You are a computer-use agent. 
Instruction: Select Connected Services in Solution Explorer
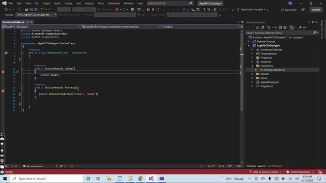point(271,50)
